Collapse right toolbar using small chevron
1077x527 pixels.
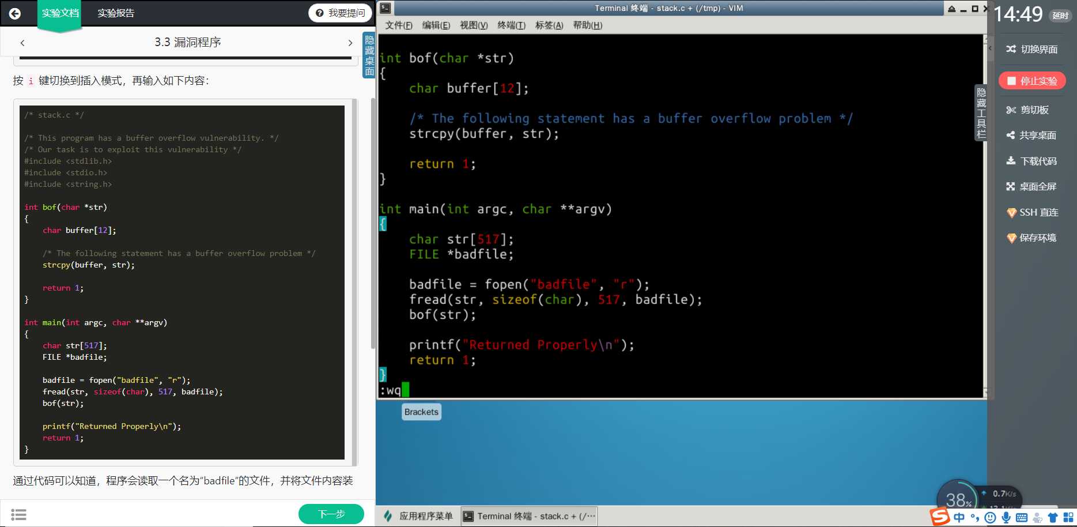[x=990, y=48]
